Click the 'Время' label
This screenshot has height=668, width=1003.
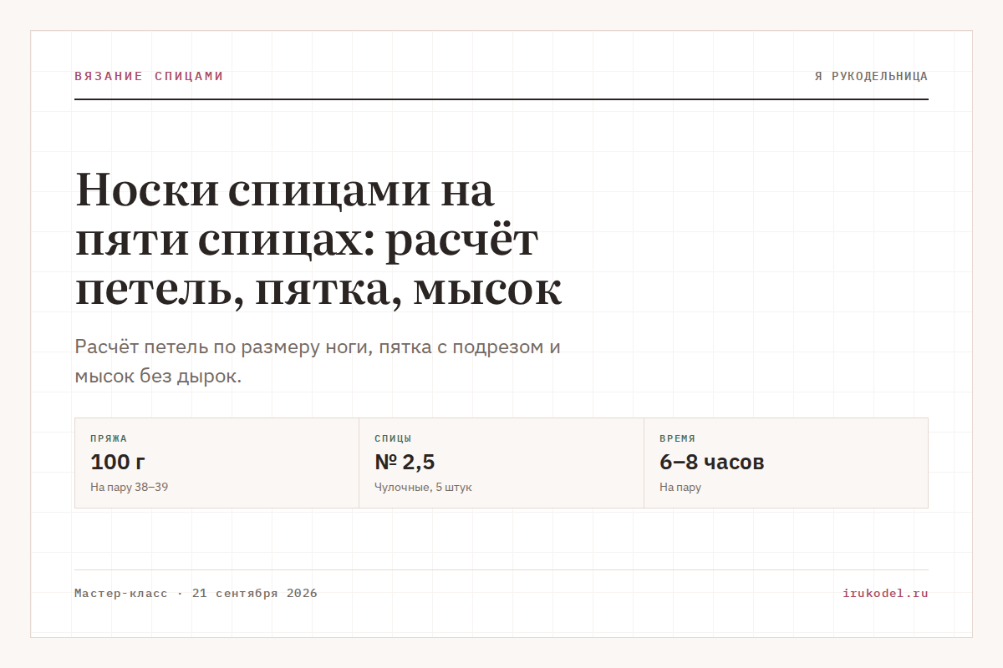pyautogui.click(x=677, y=438)
